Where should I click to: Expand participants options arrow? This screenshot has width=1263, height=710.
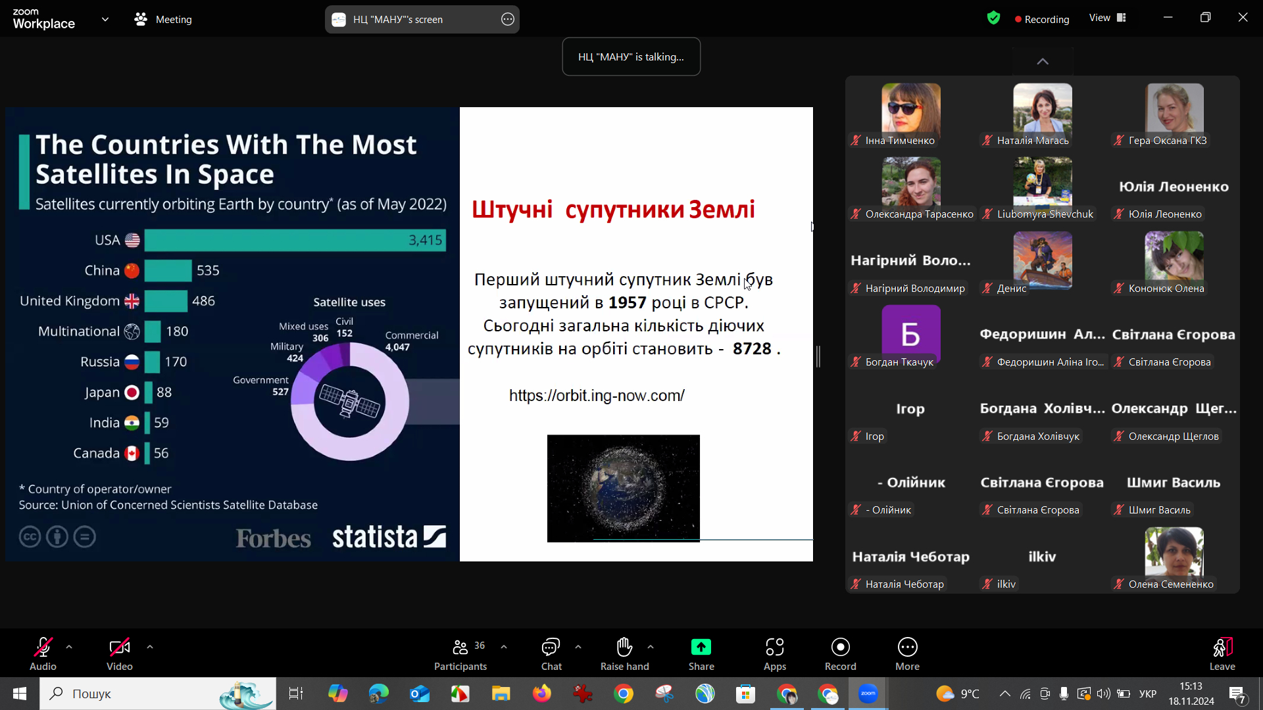504,647
